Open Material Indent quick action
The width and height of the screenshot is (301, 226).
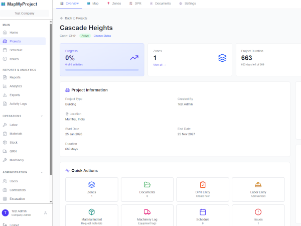click(92, 215)
